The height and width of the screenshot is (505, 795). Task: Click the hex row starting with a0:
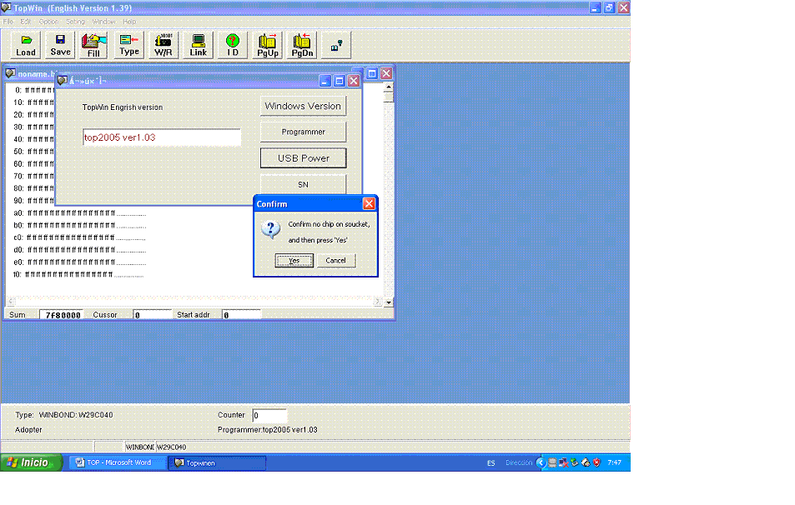[x=79, y=213]
